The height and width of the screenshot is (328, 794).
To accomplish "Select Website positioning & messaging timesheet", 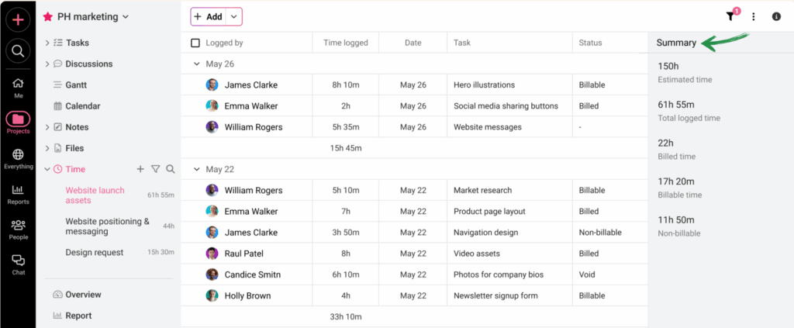I will click(107, 226).
